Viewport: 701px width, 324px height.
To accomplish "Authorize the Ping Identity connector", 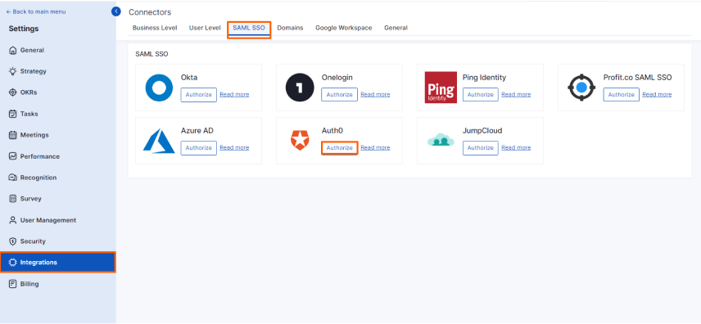I will pyautogui.click(x=481, y=95).
